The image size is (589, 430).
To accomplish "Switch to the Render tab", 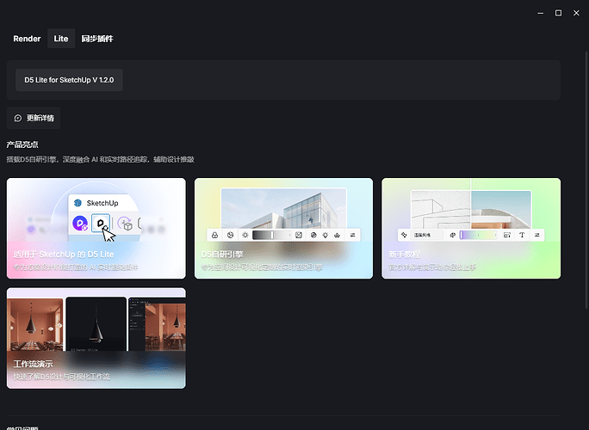I will [27, 39].
